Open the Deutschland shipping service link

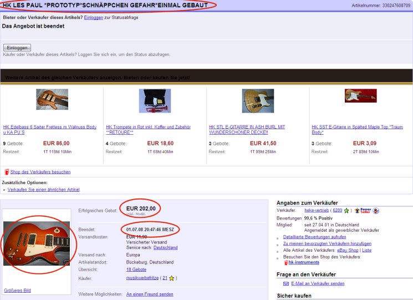pyautogui.click(x=165, y=247)
